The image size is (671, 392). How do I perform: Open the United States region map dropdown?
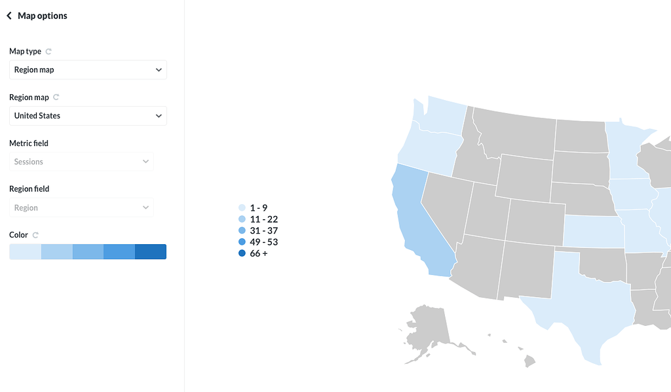(88, 116)
